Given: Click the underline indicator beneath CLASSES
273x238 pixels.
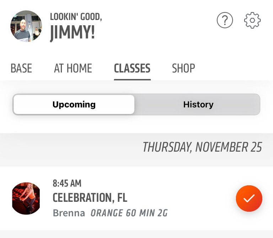Looking at the screenshot, I should point(132,80).
